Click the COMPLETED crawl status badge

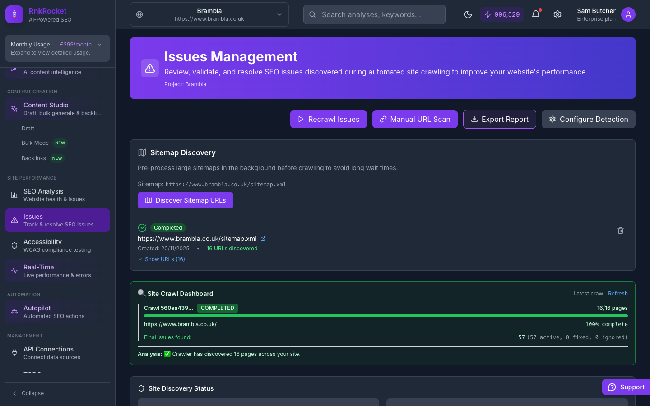[x=218, y=308]
